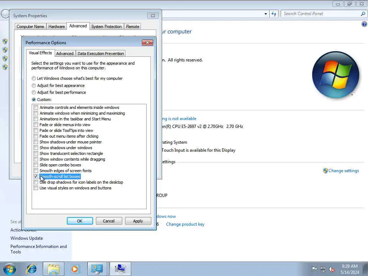Click into the Search Control Panel field
This screenshot has width=368, height=276.
point(321,14)
